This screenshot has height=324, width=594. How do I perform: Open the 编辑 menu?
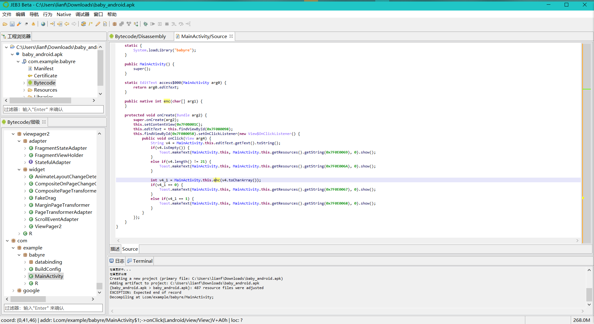[20, 15]
